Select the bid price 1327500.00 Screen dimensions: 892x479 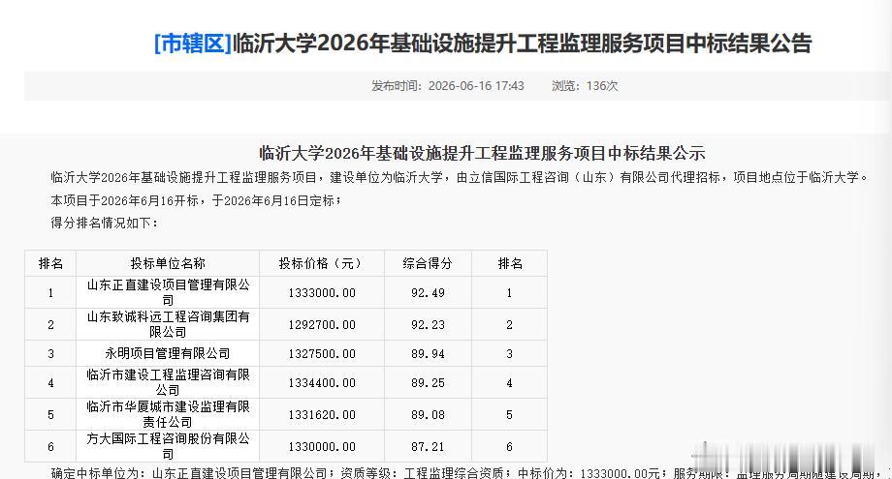[322, 354]
